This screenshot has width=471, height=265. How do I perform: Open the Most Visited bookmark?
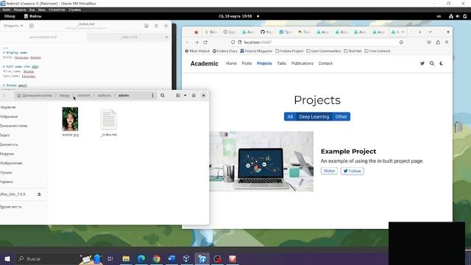[x=197, y=51]
